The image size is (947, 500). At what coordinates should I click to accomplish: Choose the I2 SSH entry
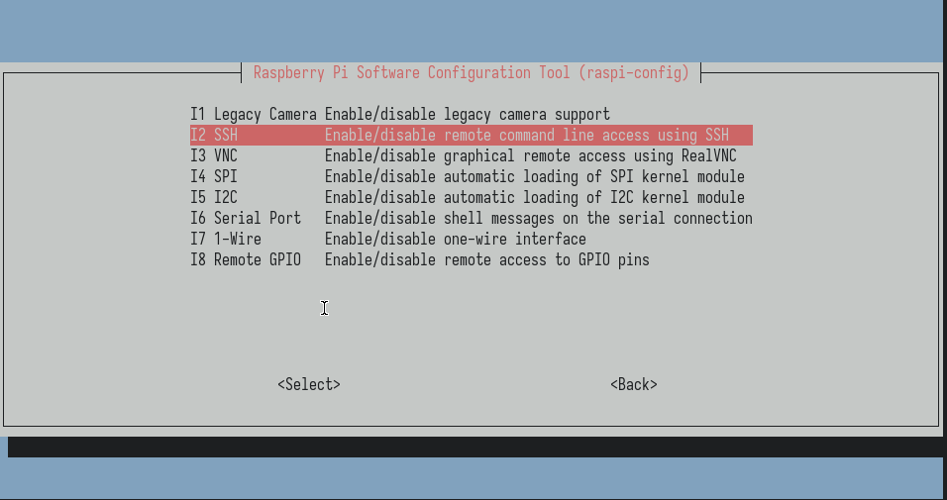[x=472, y=136]
